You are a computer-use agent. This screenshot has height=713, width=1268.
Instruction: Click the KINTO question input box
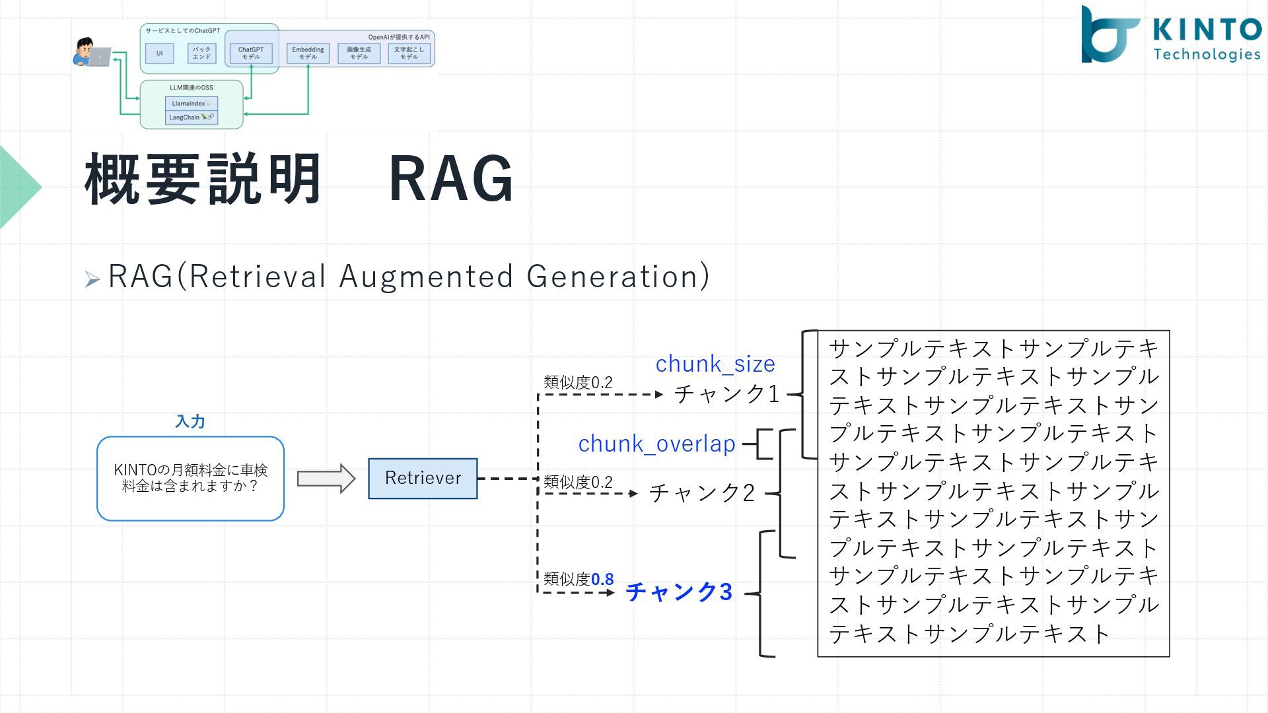(x=190, y=479)
